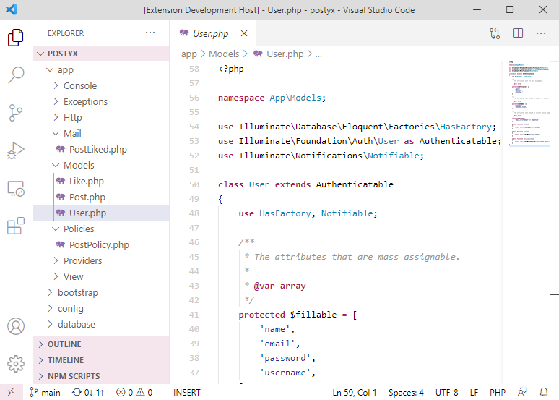Open the Remote Explorer view
The width and height of the screenshot is (559, 400).
[x=16, y=188]
